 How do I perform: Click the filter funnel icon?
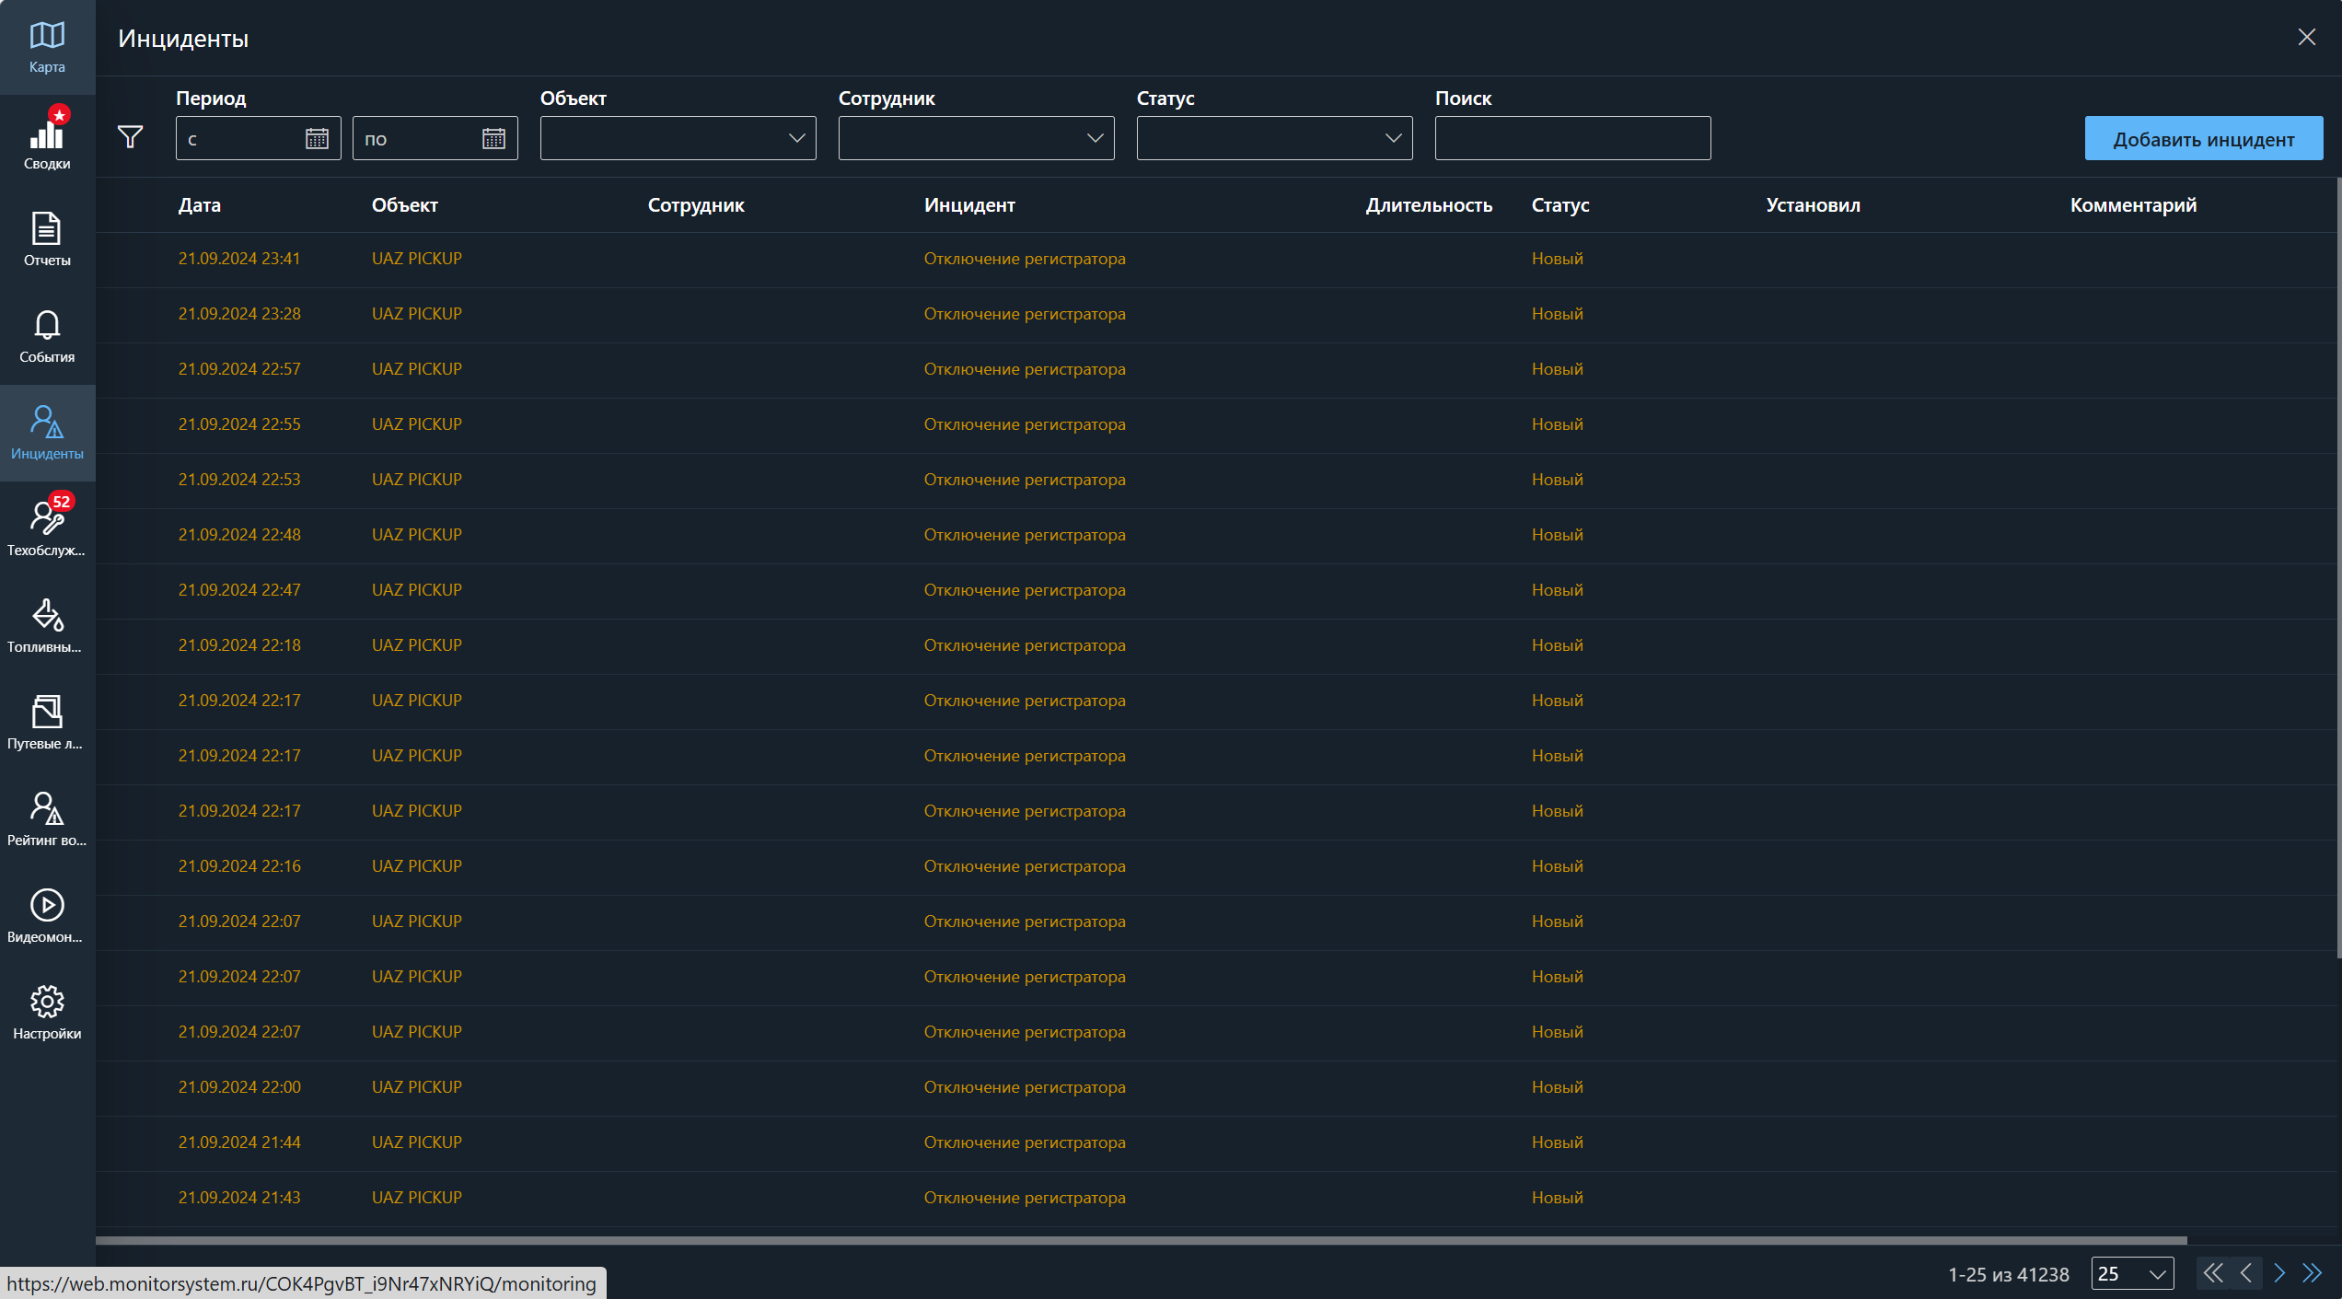coord(131,138)
